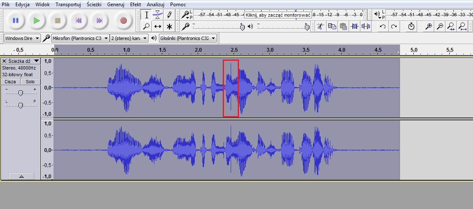The height and width of the screenshot is (209, 473).
Task: Open the Ścieżki menu
Action: coord(94,5)
